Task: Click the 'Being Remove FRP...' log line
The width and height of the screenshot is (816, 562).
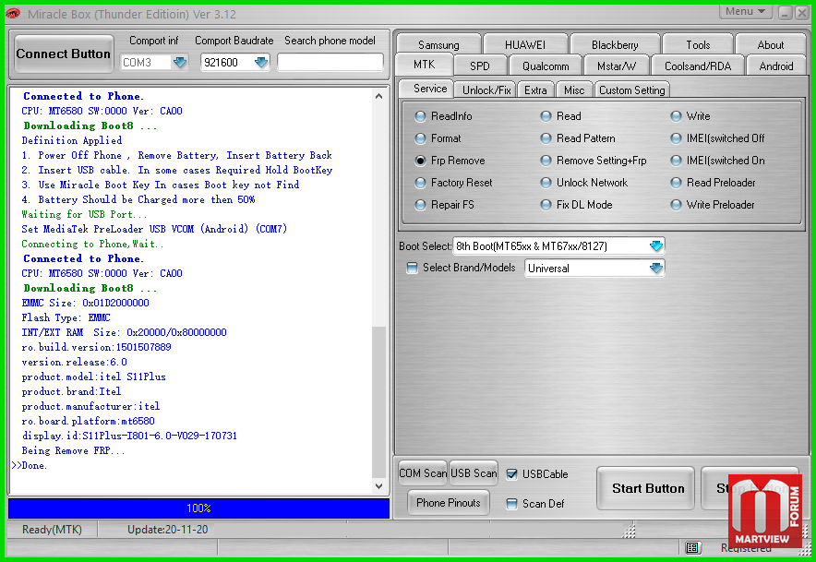Action: (x=73, y=450)
